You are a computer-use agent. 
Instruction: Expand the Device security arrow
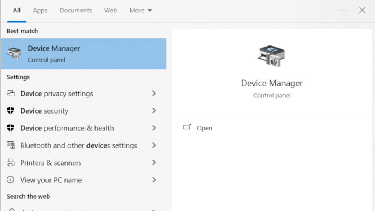[x=154, y=111]
